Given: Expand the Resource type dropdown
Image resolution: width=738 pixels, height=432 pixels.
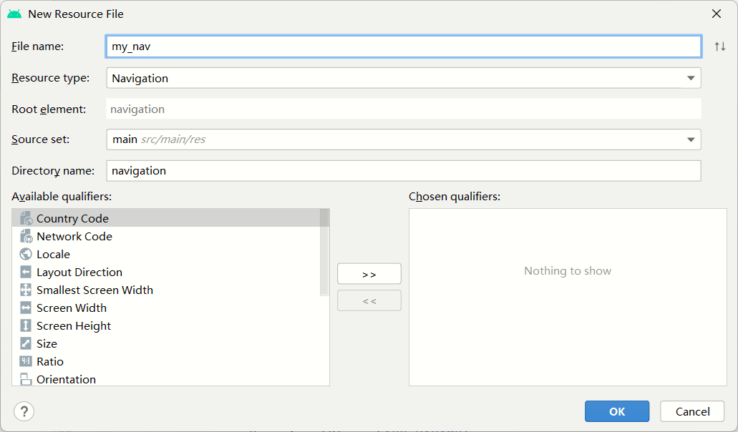Looking at the screenshot, I should pos(690,78).
